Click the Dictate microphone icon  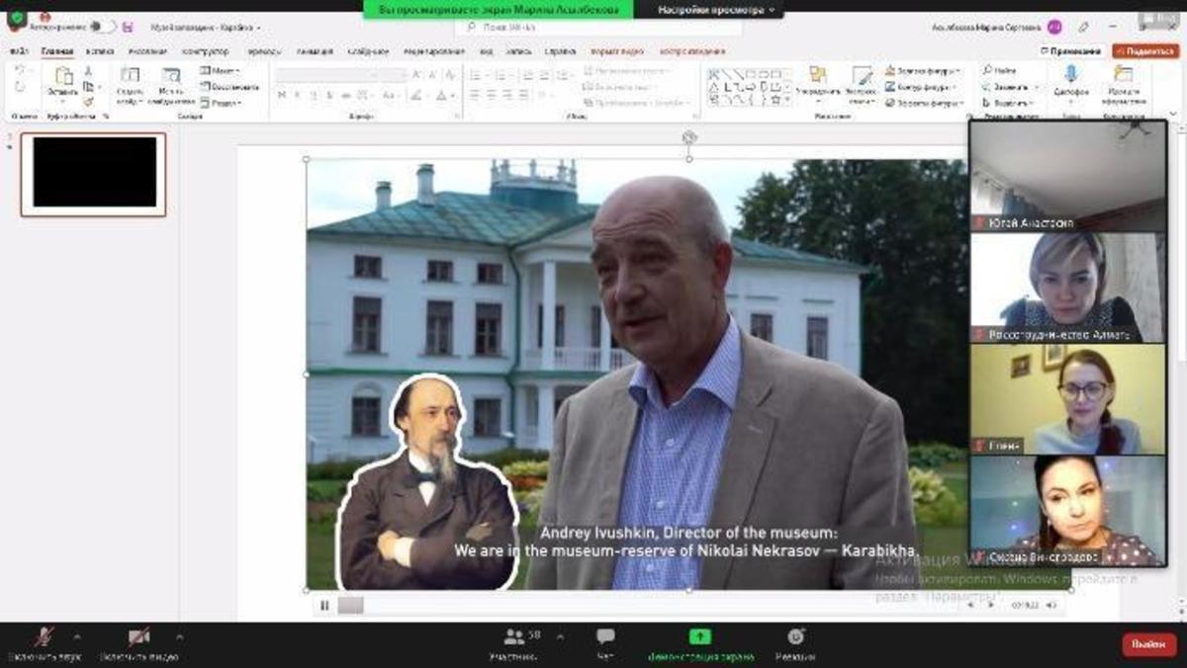1070,75
